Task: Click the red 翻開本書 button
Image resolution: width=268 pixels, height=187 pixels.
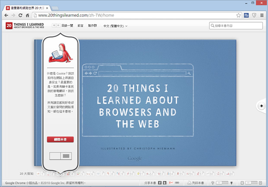Action: tap(60, 139)
